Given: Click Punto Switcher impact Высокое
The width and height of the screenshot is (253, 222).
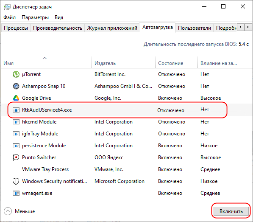Looking at the screenshot, I should tap(211, 157).
